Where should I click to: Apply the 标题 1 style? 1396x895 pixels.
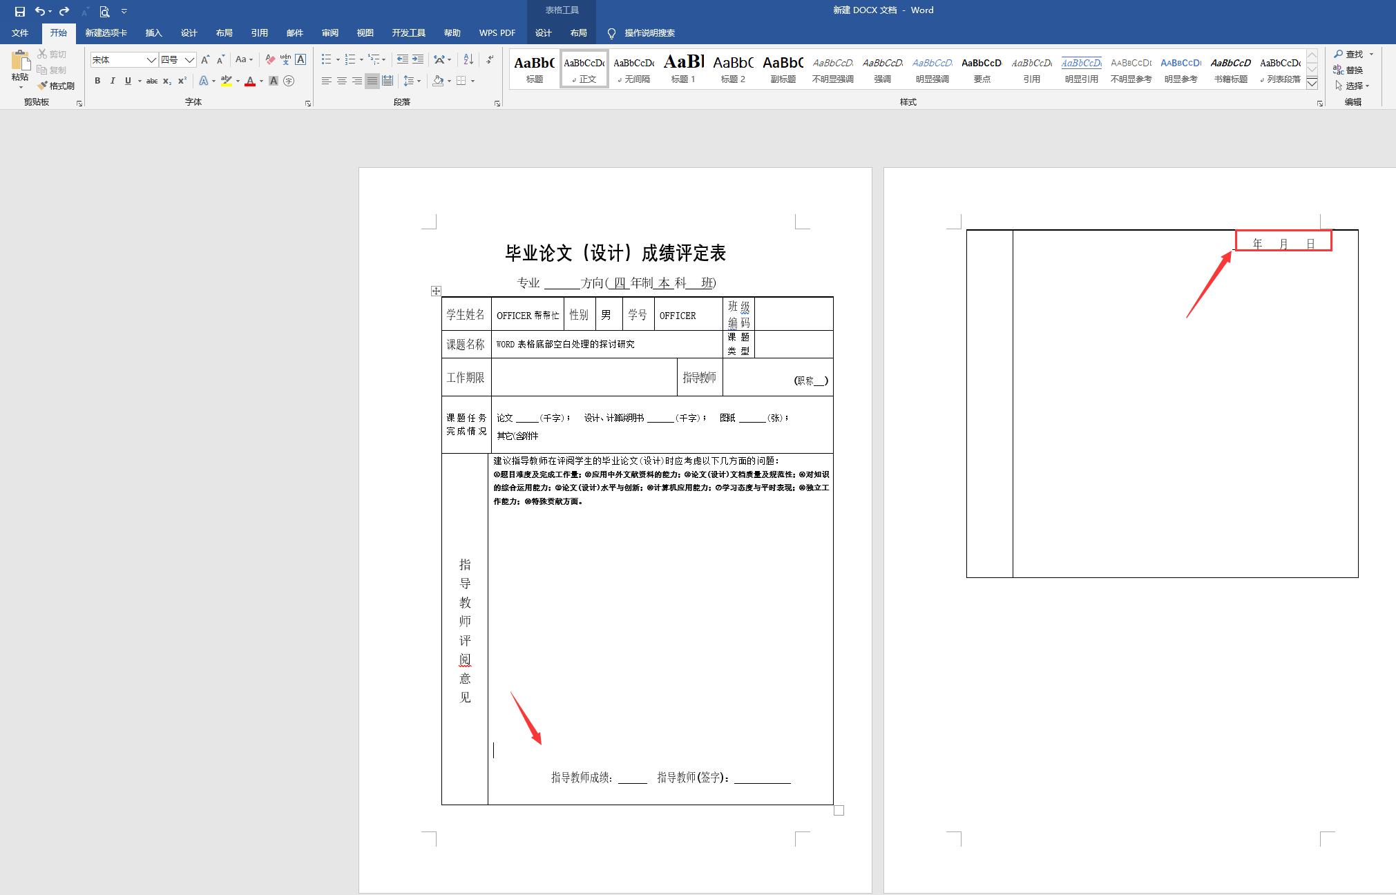pos(683,68)
